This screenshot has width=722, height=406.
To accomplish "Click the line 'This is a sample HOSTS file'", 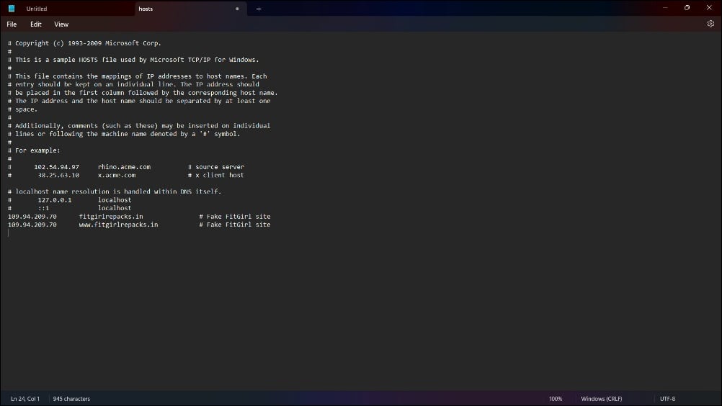I will pyautogui.click(x=133, y=60).
